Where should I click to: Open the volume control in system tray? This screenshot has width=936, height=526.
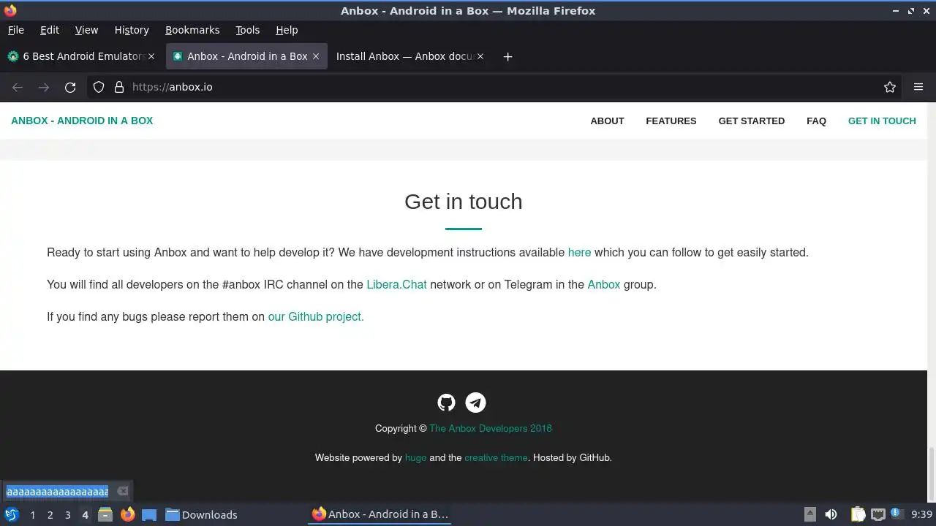click(x=831, y=514)
